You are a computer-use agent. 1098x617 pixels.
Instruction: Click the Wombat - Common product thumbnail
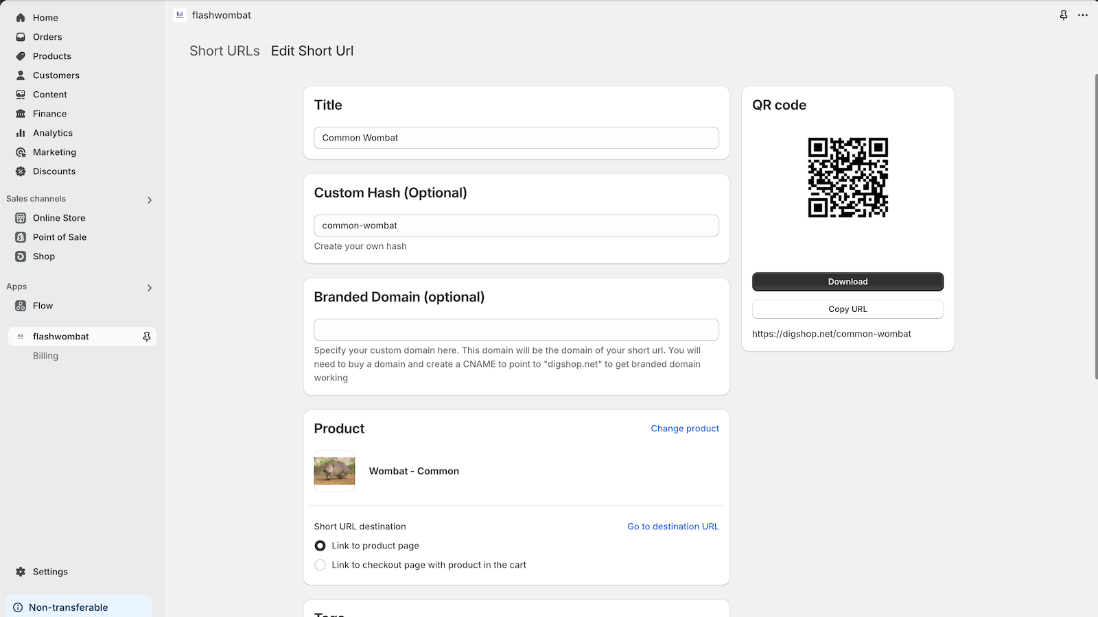(x=334, y=471)
